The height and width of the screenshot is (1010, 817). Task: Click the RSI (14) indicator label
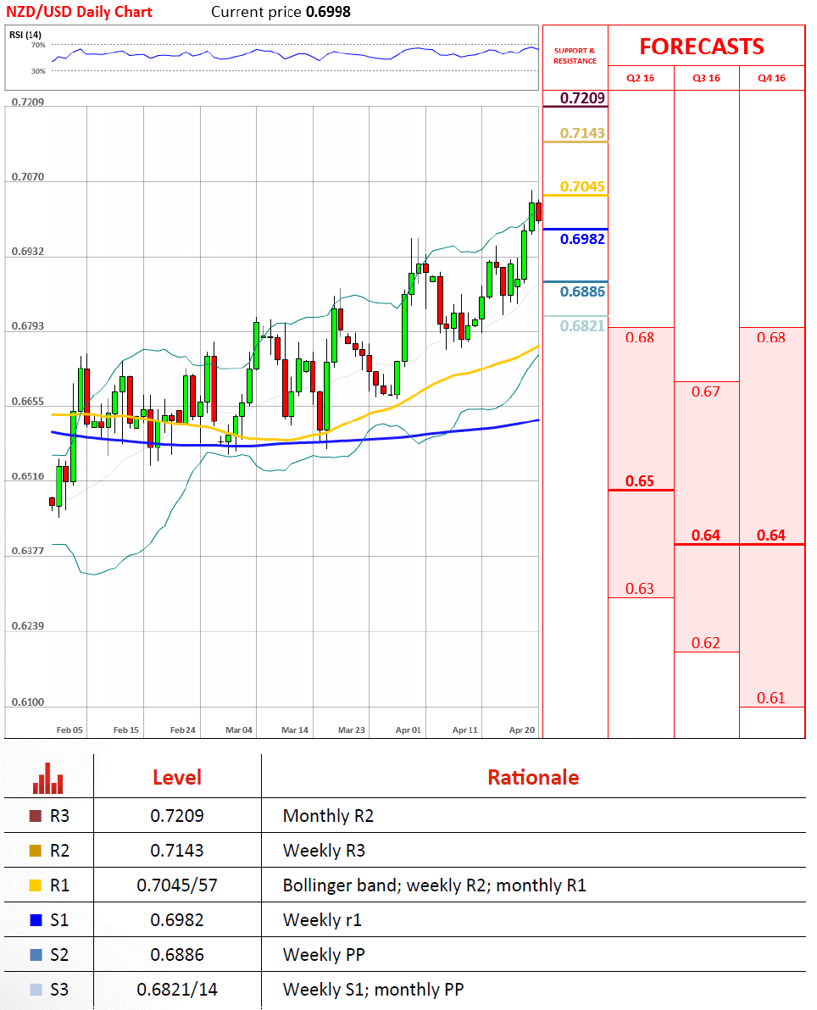tap(25, 35)
